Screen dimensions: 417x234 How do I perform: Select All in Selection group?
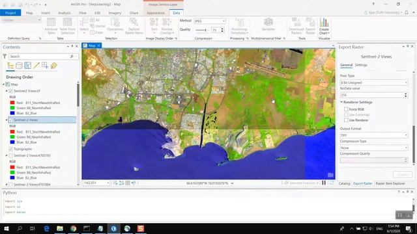click(95, 20)
